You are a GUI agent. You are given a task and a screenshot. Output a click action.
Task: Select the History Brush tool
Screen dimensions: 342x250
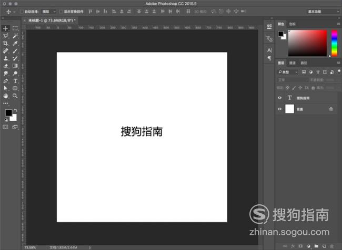point(15,58)
